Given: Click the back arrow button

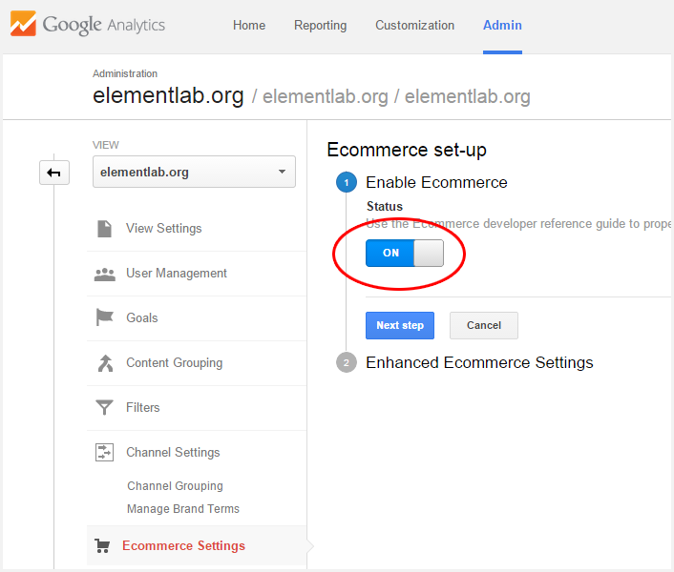Looking at the screenshot, I should click(x=54, y=173).
